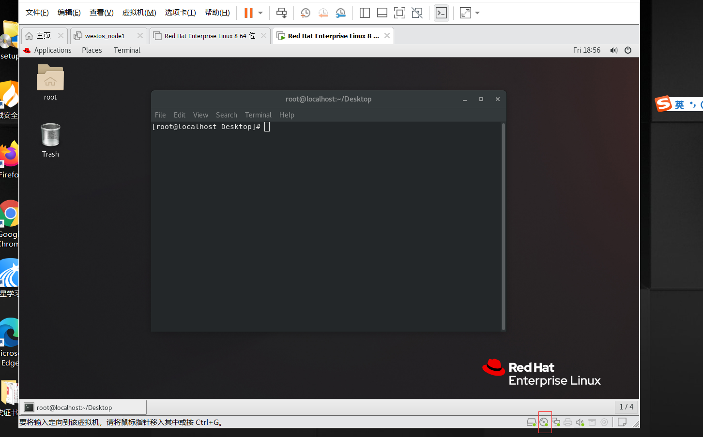Viewport: 703px width, 437px height.
Task: Open the 编辑(E) menu
Action: 69,13
